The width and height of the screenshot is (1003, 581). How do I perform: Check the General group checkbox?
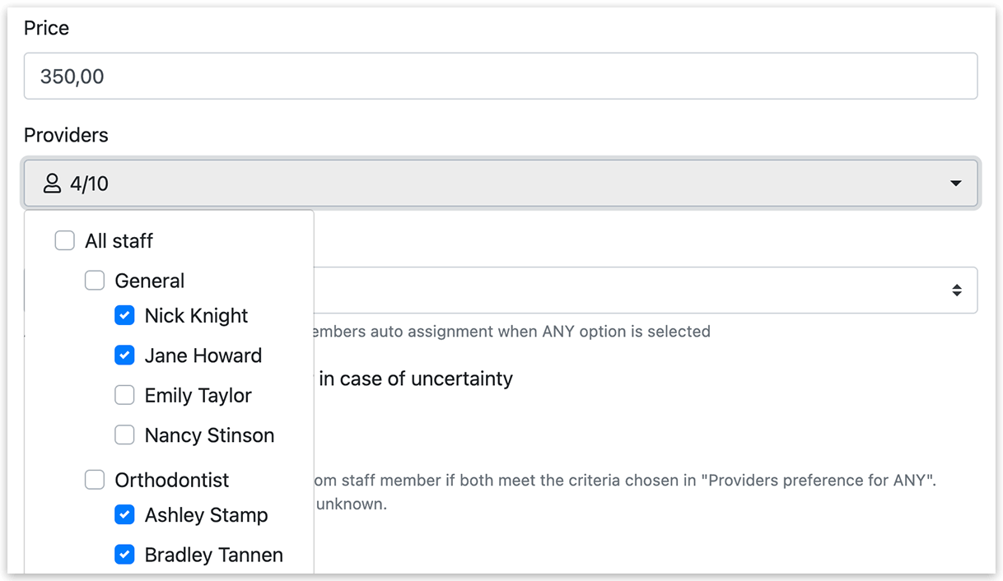(95, 281)
